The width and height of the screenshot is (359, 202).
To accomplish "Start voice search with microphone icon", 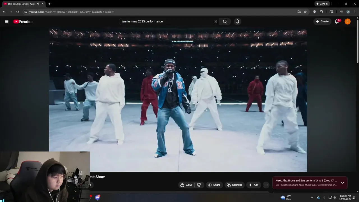I will point(238,22).
